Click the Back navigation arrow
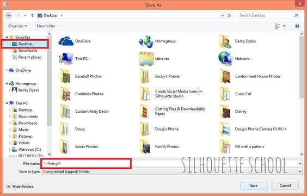Screen dimensions: 307x196 9,15
